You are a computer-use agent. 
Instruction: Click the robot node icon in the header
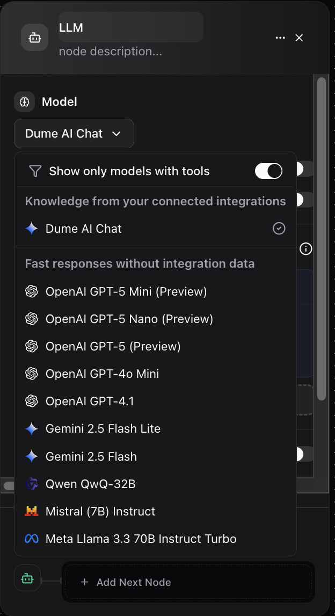click(x=34, y=37)
